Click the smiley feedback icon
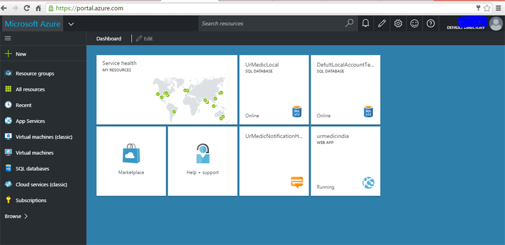This screenshot has height=245, width=505. (x=414, y=24)
